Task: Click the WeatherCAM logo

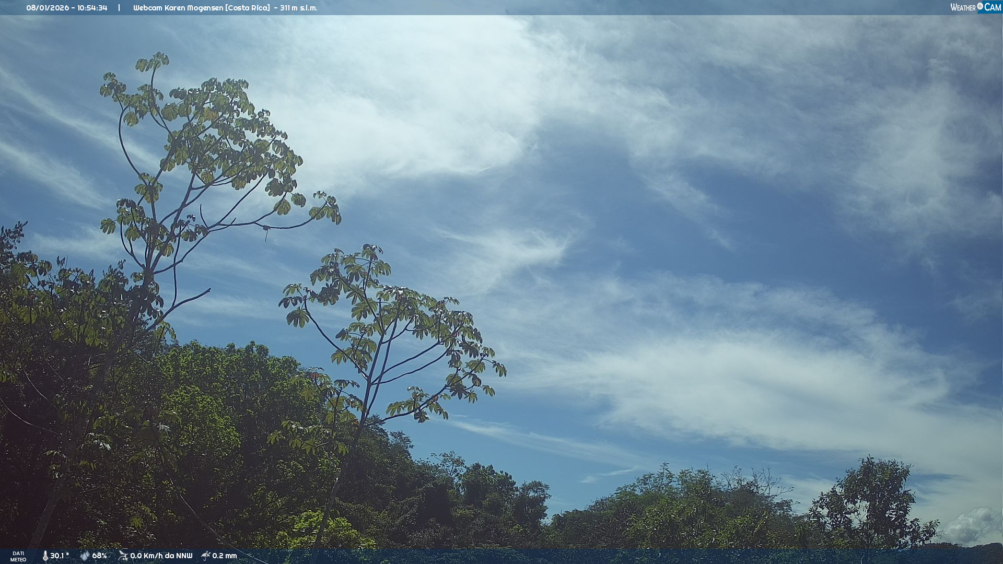Action: tap(975, 7)
